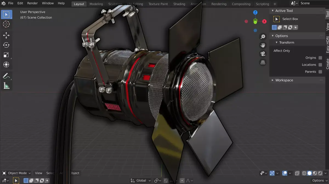
Task: Click the zoom magnifier in the viewport sidebar
Action: [x=263, y=36]
